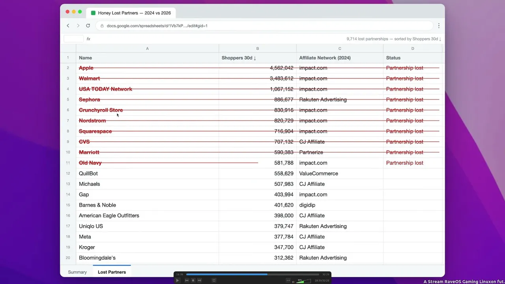The image size is (505, 284).
Task: Select the Marriott name cell
Action: click(x=148, y=152)
